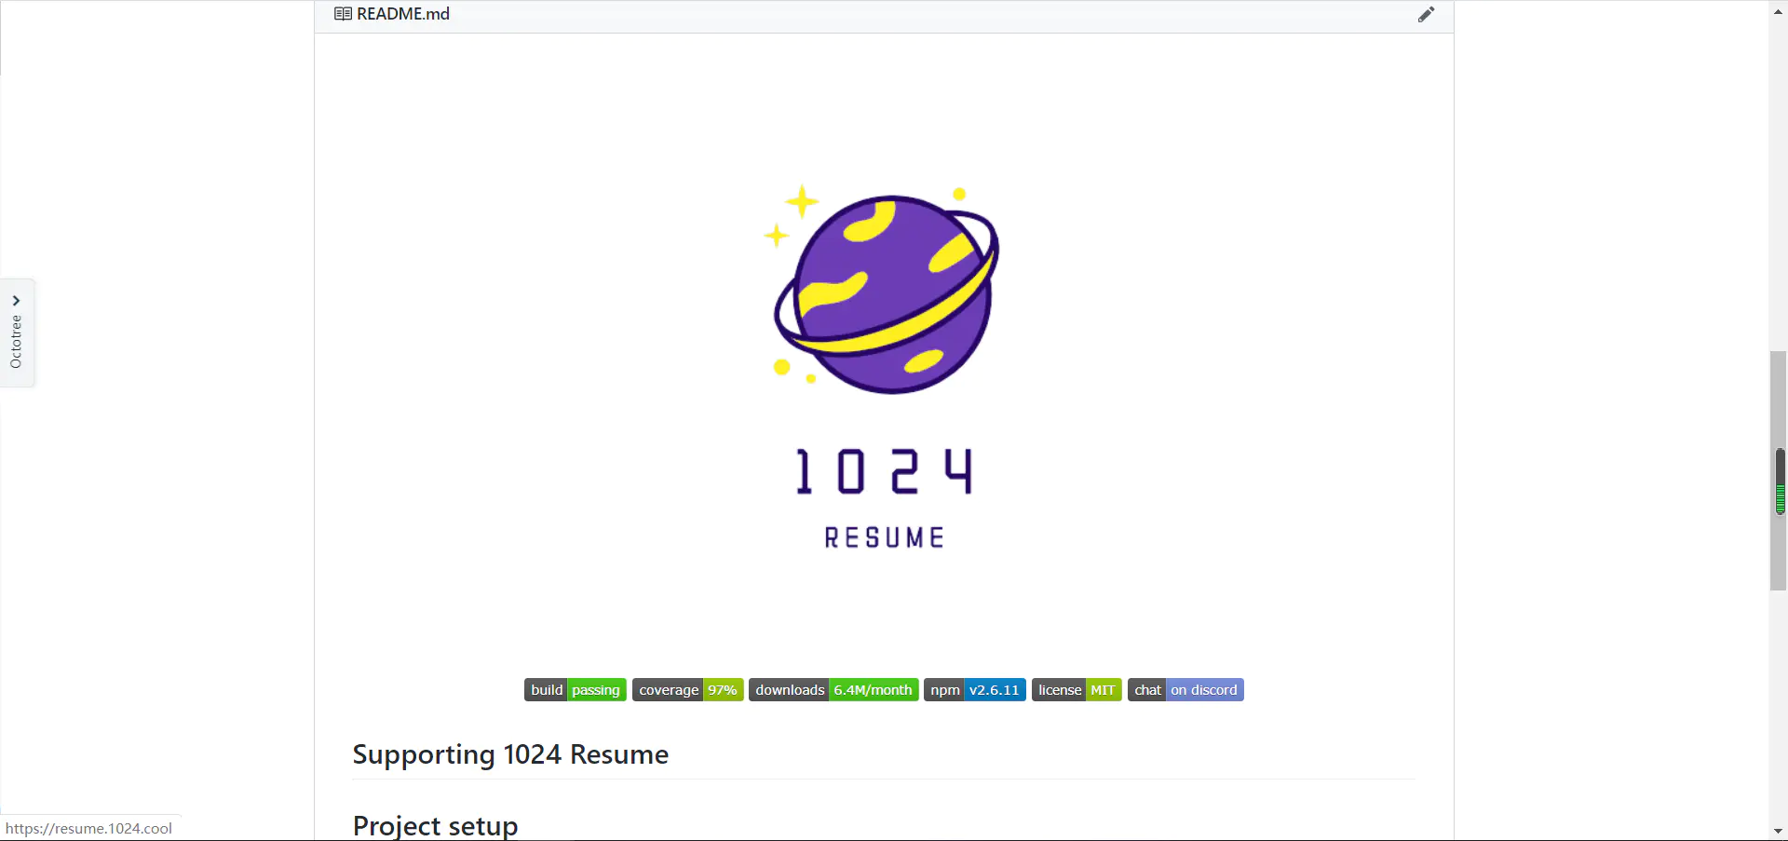Click the pencil edit icon for README.md

coord(1426,14)
